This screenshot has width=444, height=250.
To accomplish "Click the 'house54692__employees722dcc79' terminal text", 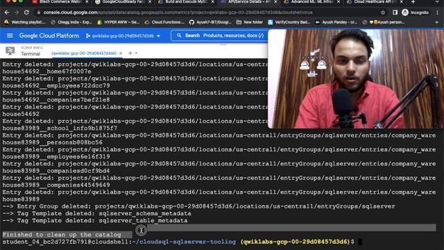I will (x=56, y=85).
